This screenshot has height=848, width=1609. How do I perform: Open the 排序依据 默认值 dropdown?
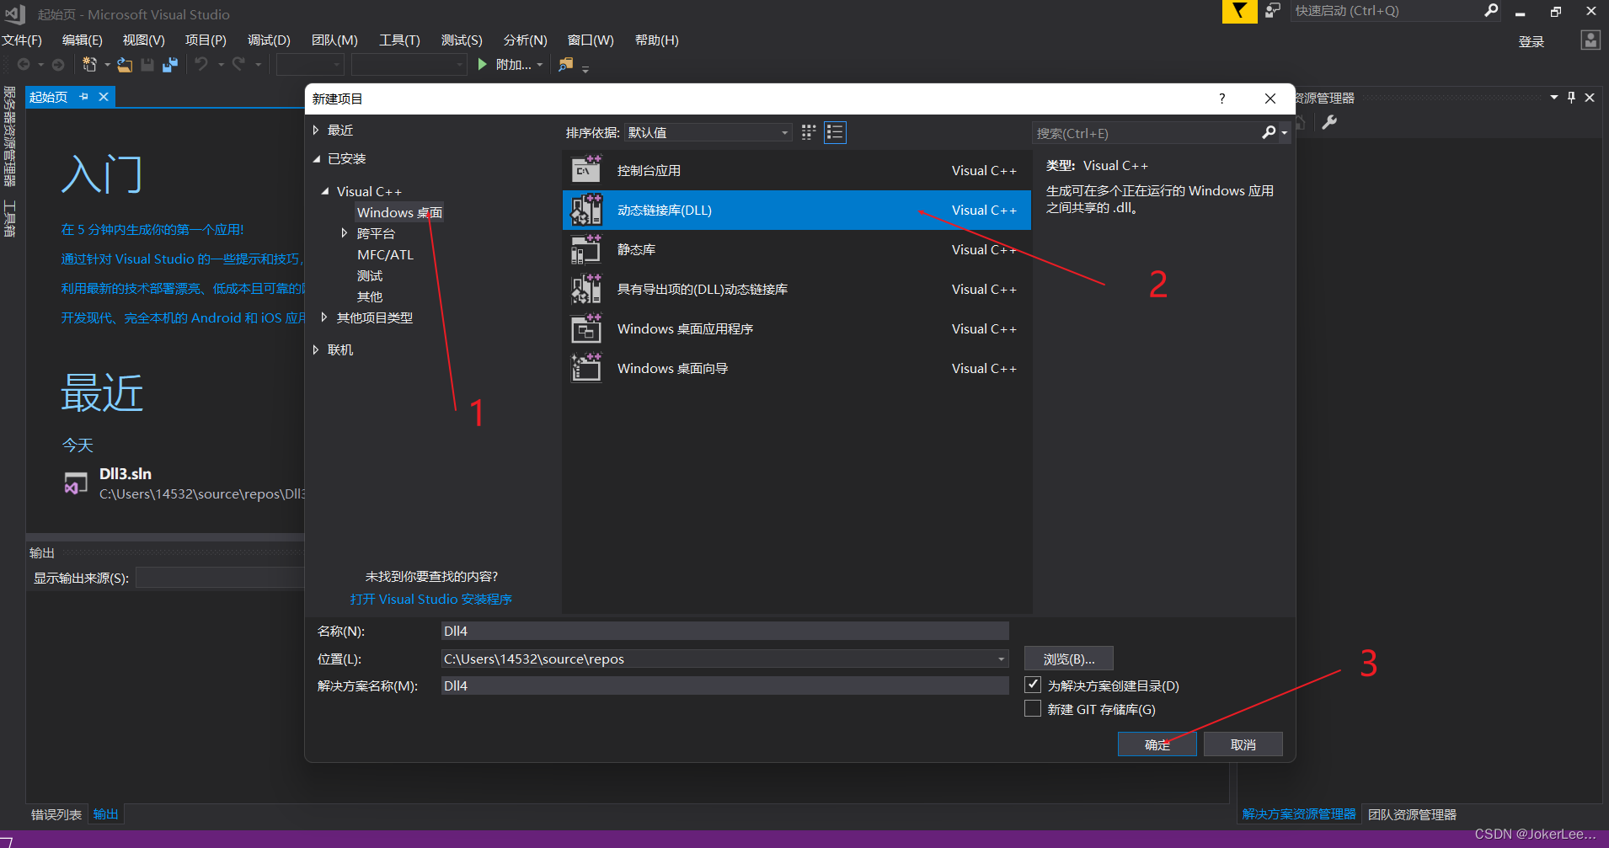pos(708,132)
